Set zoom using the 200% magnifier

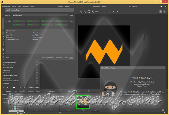(x=93, y=12)
